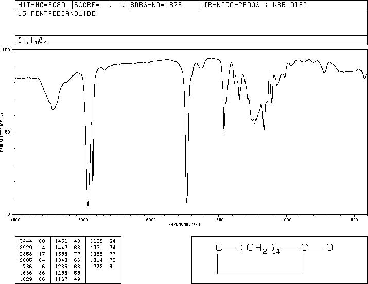Click the broad absorption peak near 3444
The image size is (368, 284).
click(54, 109)
